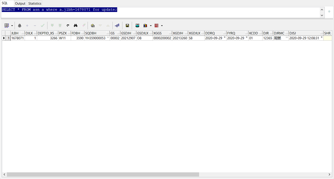Click the curved-arrow refresh icon

68,26
